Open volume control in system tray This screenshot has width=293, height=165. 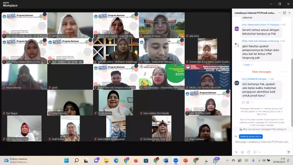tap(264, 161)
